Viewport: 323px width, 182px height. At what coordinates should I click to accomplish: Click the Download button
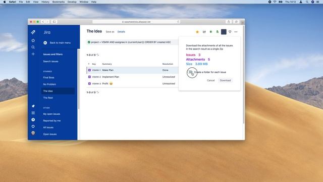(x=225, y=80)
